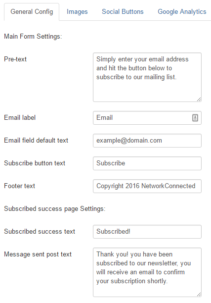Click the Email label caption
The width and height of the screenshot is (211, 303).
[20, 117]
